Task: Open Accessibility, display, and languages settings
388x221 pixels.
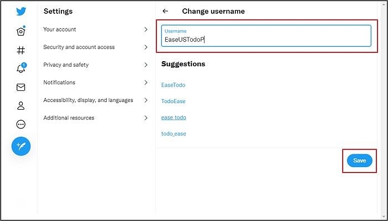Action: pos(96,100)
